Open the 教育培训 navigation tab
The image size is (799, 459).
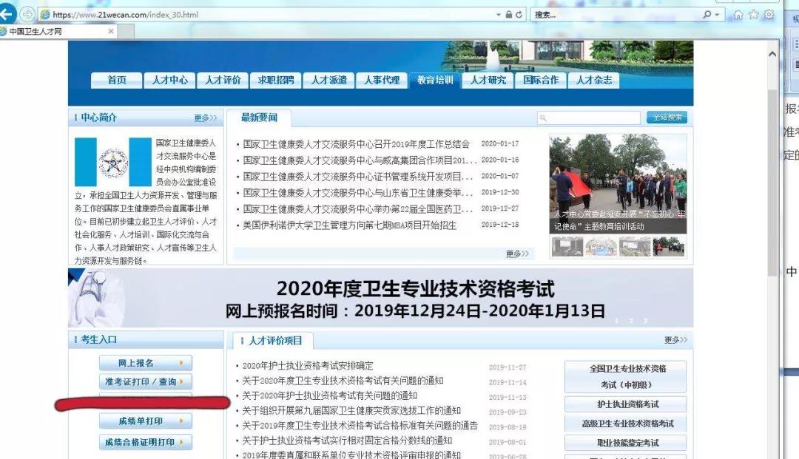(435, 81)
